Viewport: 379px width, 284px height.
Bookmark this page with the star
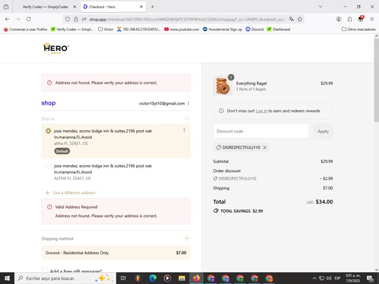tap(300, 19)
